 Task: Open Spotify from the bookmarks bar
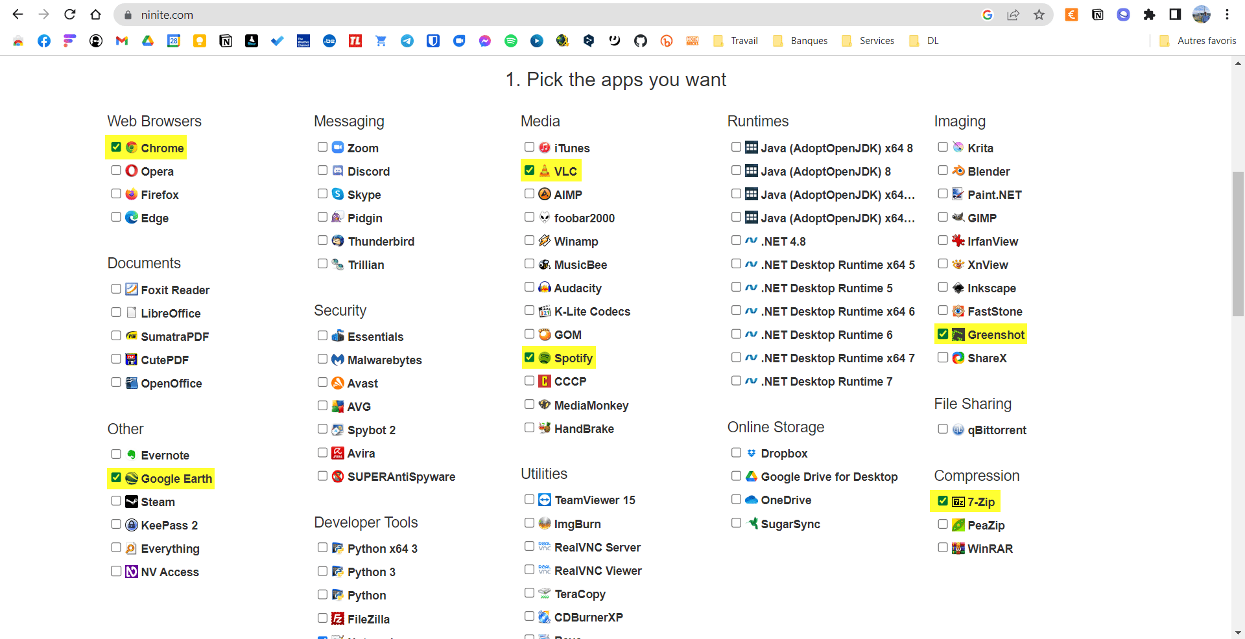pos(511,40)
